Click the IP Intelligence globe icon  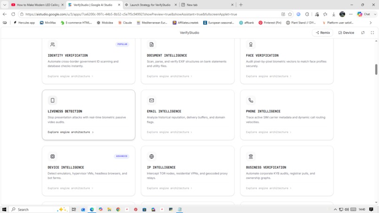(x=151, y=157)
